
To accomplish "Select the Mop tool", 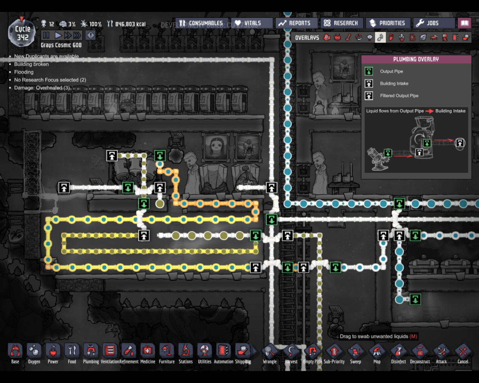I will click(377, 352).
